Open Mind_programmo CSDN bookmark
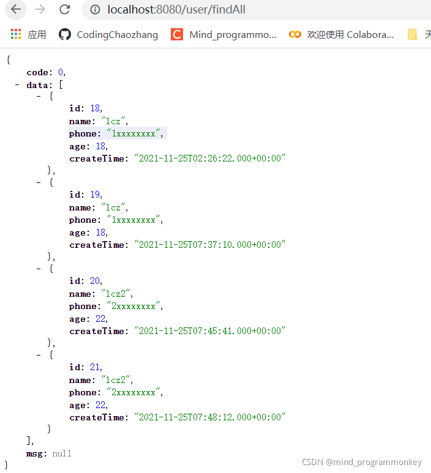 click(x=223, y=35)
